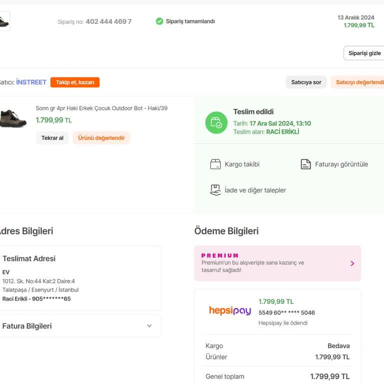Click the green delivered package icon
Viewport: 384px width, 384px height.
pos(216,122)
